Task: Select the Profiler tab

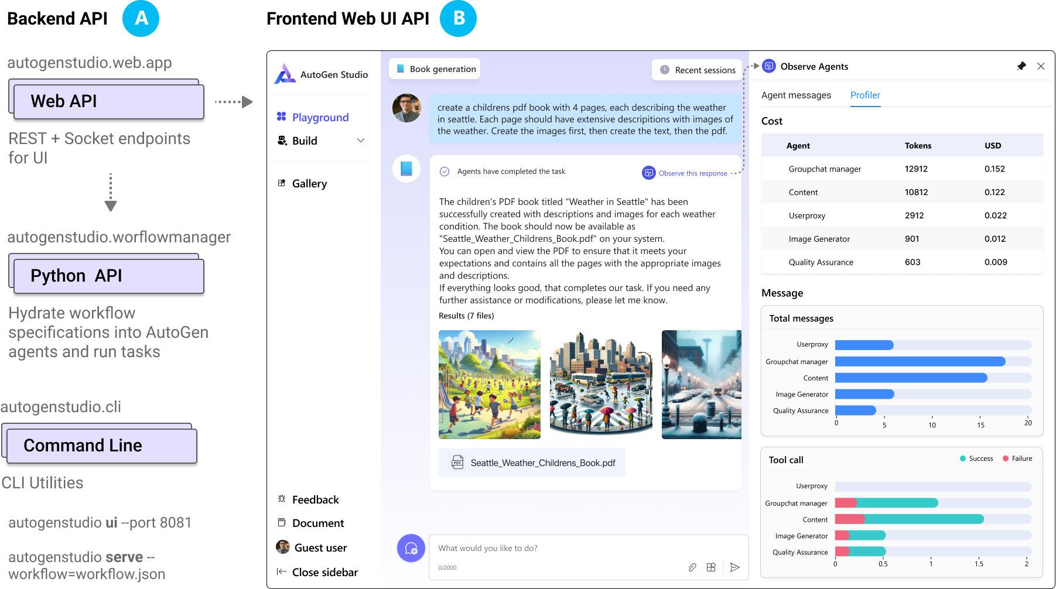Action: coord(865,95)
